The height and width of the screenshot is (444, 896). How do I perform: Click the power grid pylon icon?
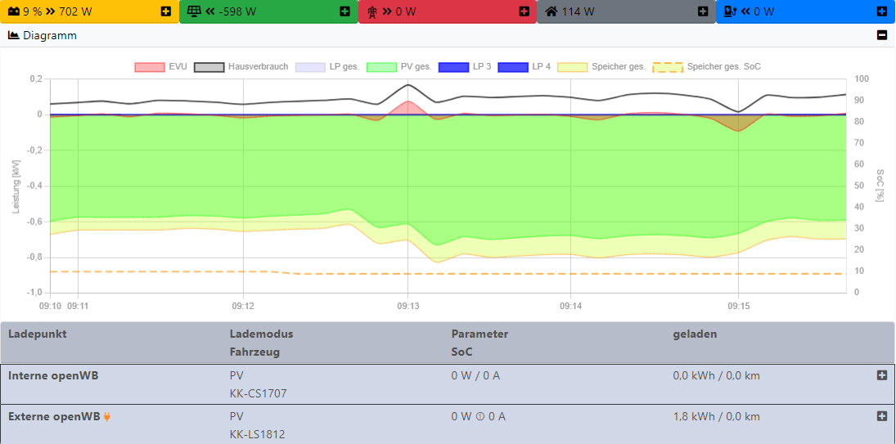372,11
